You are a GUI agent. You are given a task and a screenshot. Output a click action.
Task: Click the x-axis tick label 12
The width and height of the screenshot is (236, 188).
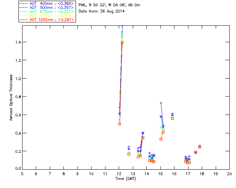point(119,174)
